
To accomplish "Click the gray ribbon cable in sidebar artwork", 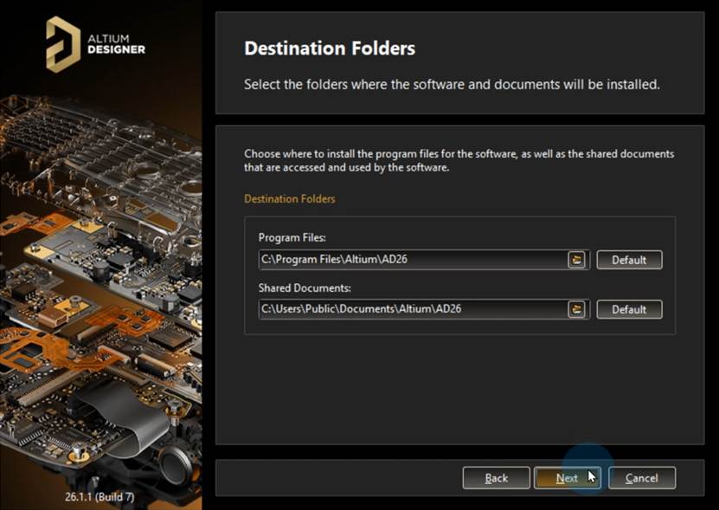I will click(128, 423).
